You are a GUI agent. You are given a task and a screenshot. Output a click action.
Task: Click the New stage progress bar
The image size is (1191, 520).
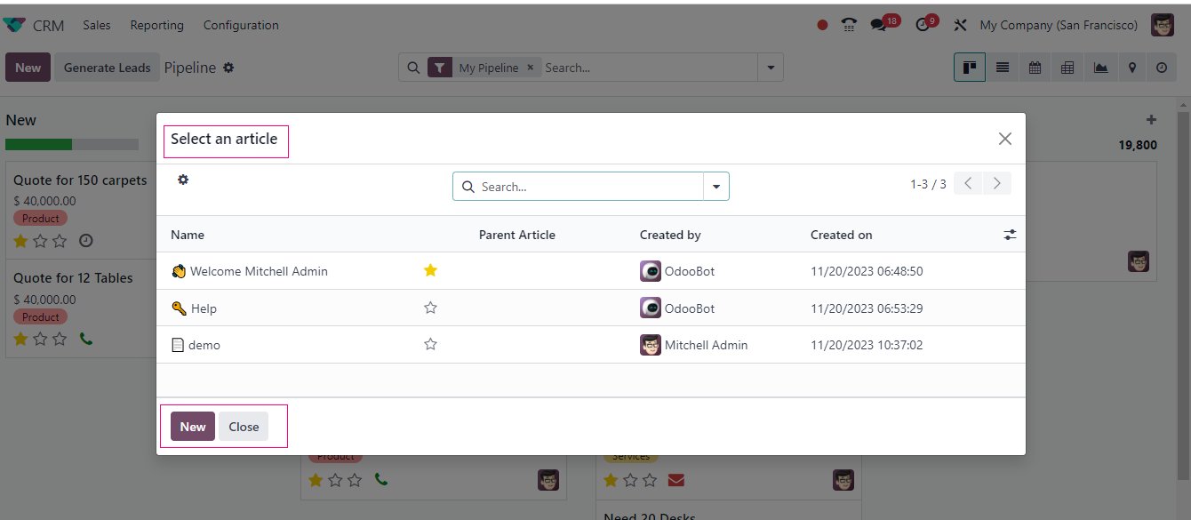point(71,144)
